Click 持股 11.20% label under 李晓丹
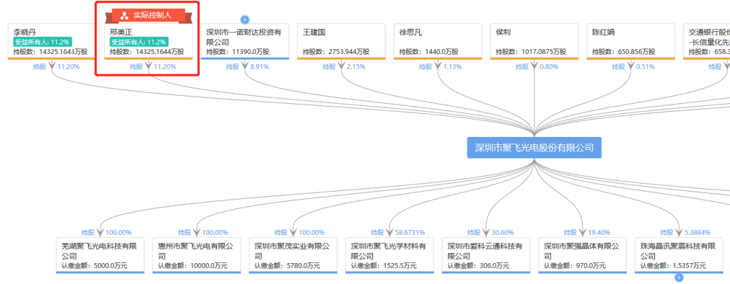730x284 pixels. click(x=56, y=67)
